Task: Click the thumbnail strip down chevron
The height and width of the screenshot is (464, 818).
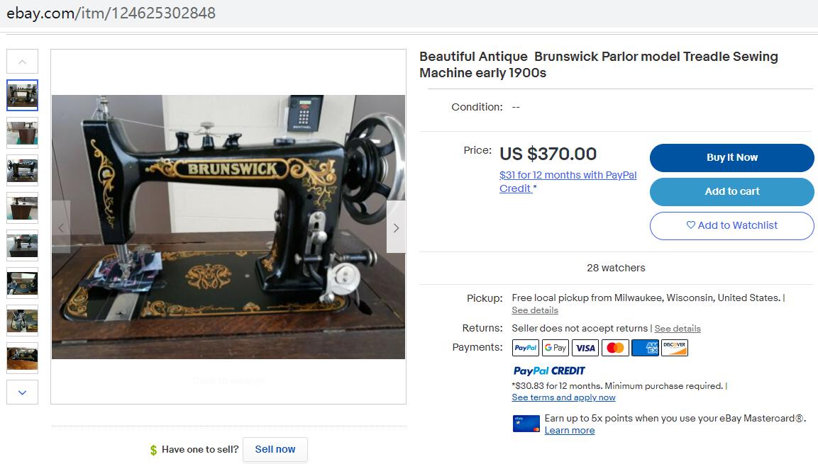Action: (x=22, y=392)
